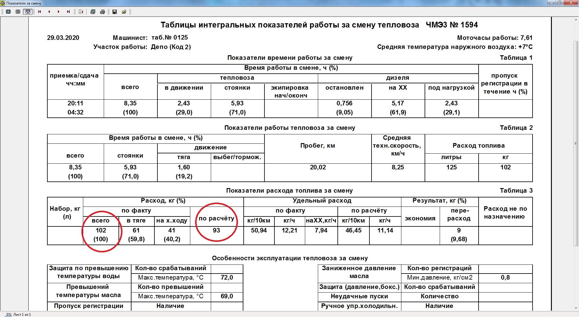Go to the next report page
579x317 pixels.
pyautogui.click(x=59, y=12)
